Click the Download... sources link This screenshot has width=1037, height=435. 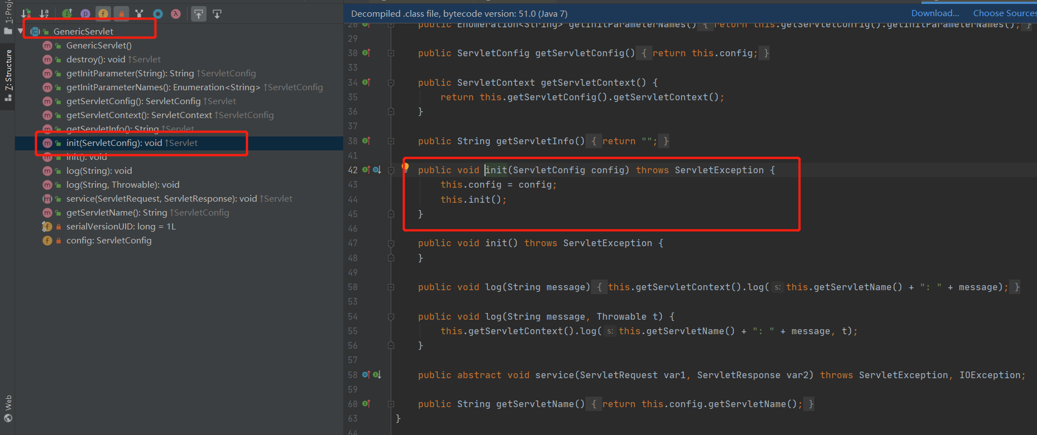pyautogui.click(x=935, y=13)
